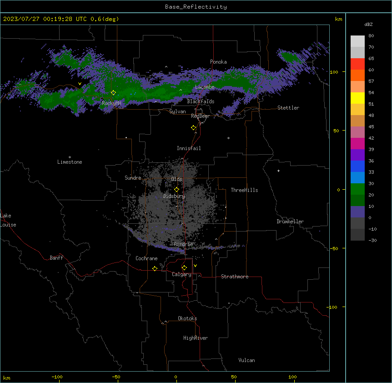Pick the red 65-60 dBZ legend swatch
This screenshot has height=383, width=392.
(x=357, y=64)
